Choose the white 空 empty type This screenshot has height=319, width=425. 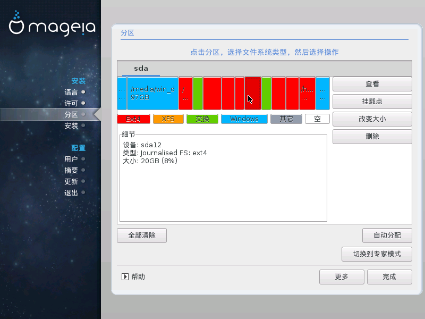pos(317,119)
